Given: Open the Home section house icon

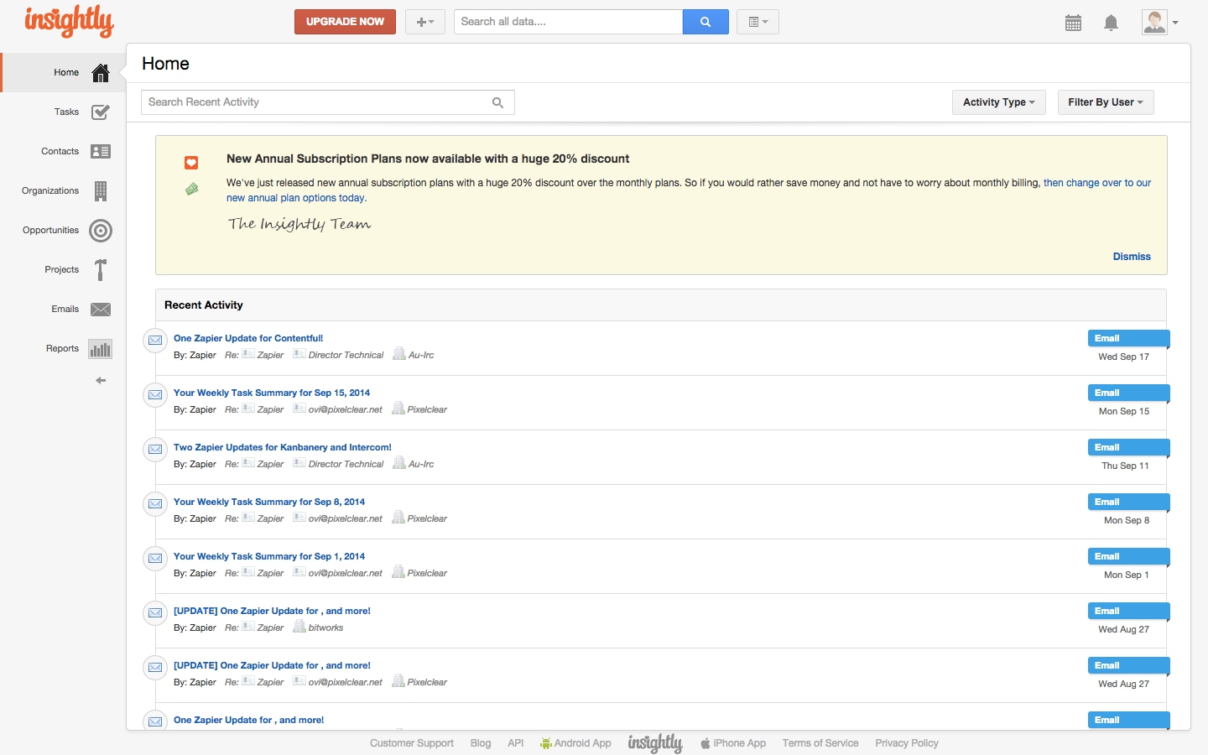Looking at the screenshot, I should (x=101, y=73).
